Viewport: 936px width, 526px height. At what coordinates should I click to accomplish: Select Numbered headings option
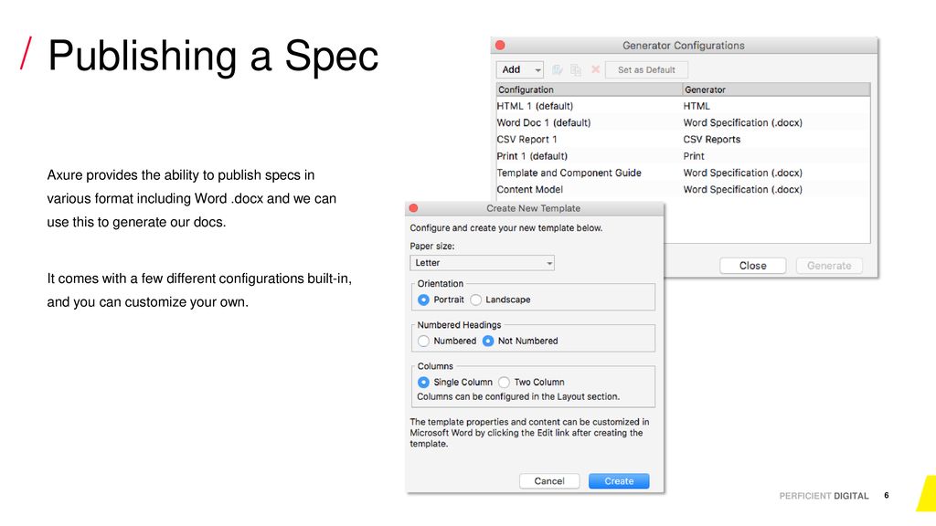(423, 342)
